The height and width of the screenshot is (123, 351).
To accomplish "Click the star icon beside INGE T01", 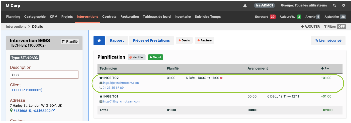I will 101,96.
